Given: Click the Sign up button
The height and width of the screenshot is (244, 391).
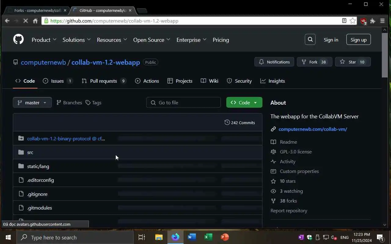Looking at the screenshot, I should click(x=359, y=40).
